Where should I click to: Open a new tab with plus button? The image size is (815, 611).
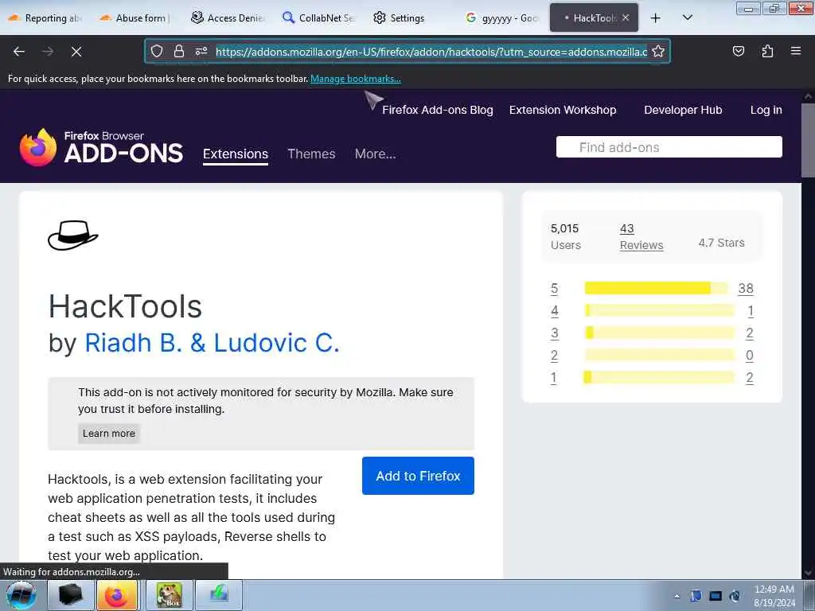[x=656, y=18]
